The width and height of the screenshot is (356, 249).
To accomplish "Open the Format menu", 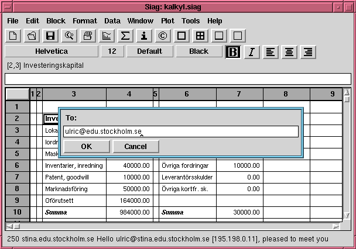I will [85, 21].
